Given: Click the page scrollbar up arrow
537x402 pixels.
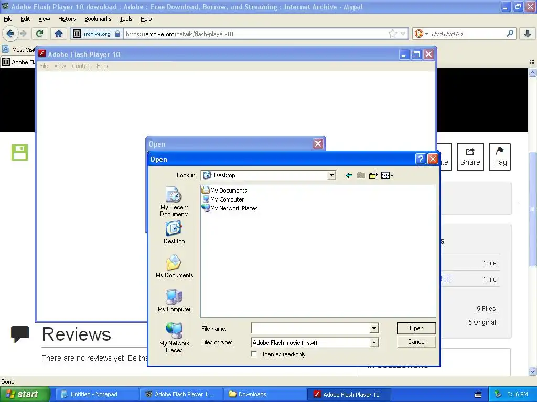Looking at the screenshot, I should pyautogui.click(x=533, y=72).
